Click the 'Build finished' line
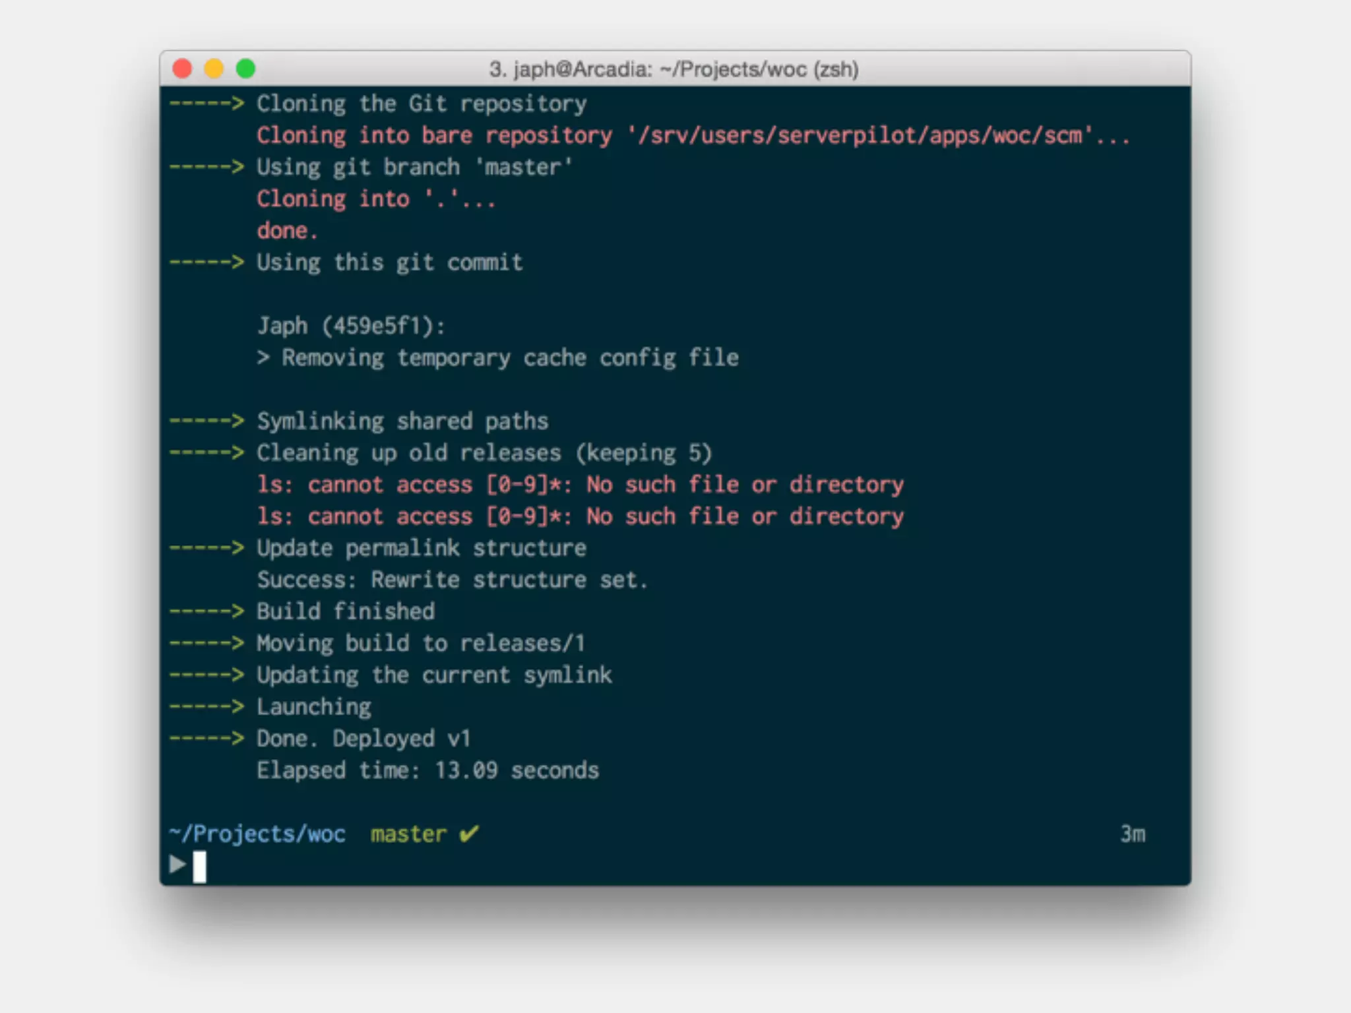The image size is (1351, 1013). [346, 611]
